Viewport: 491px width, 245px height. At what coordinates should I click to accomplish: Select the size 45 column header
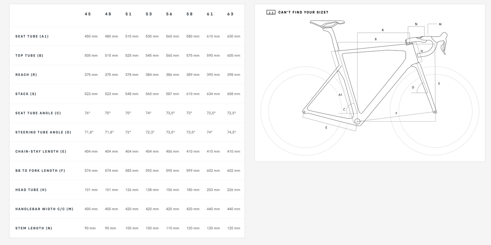88,14
